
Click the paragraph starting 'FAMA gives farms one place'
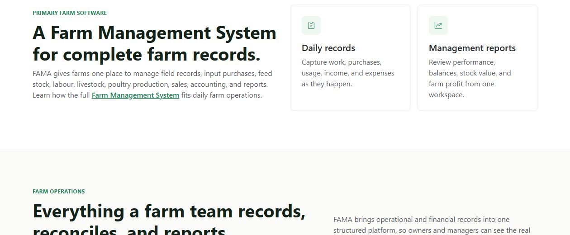tap(152, 84)
